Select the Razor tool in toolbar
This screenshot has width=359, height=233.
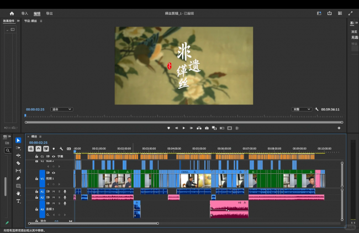pos(18,163)
